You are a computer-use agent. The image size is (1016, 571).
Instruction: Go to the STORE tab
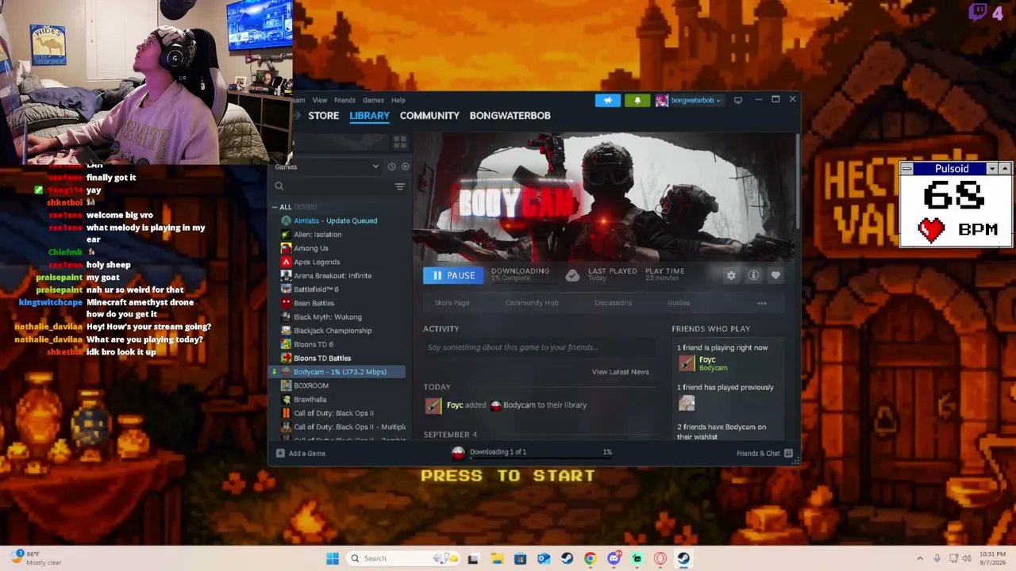click(323, 116)
